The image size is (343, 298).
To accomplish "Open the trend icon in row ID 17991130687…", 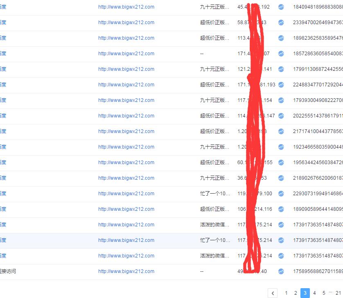I will 281,69.
